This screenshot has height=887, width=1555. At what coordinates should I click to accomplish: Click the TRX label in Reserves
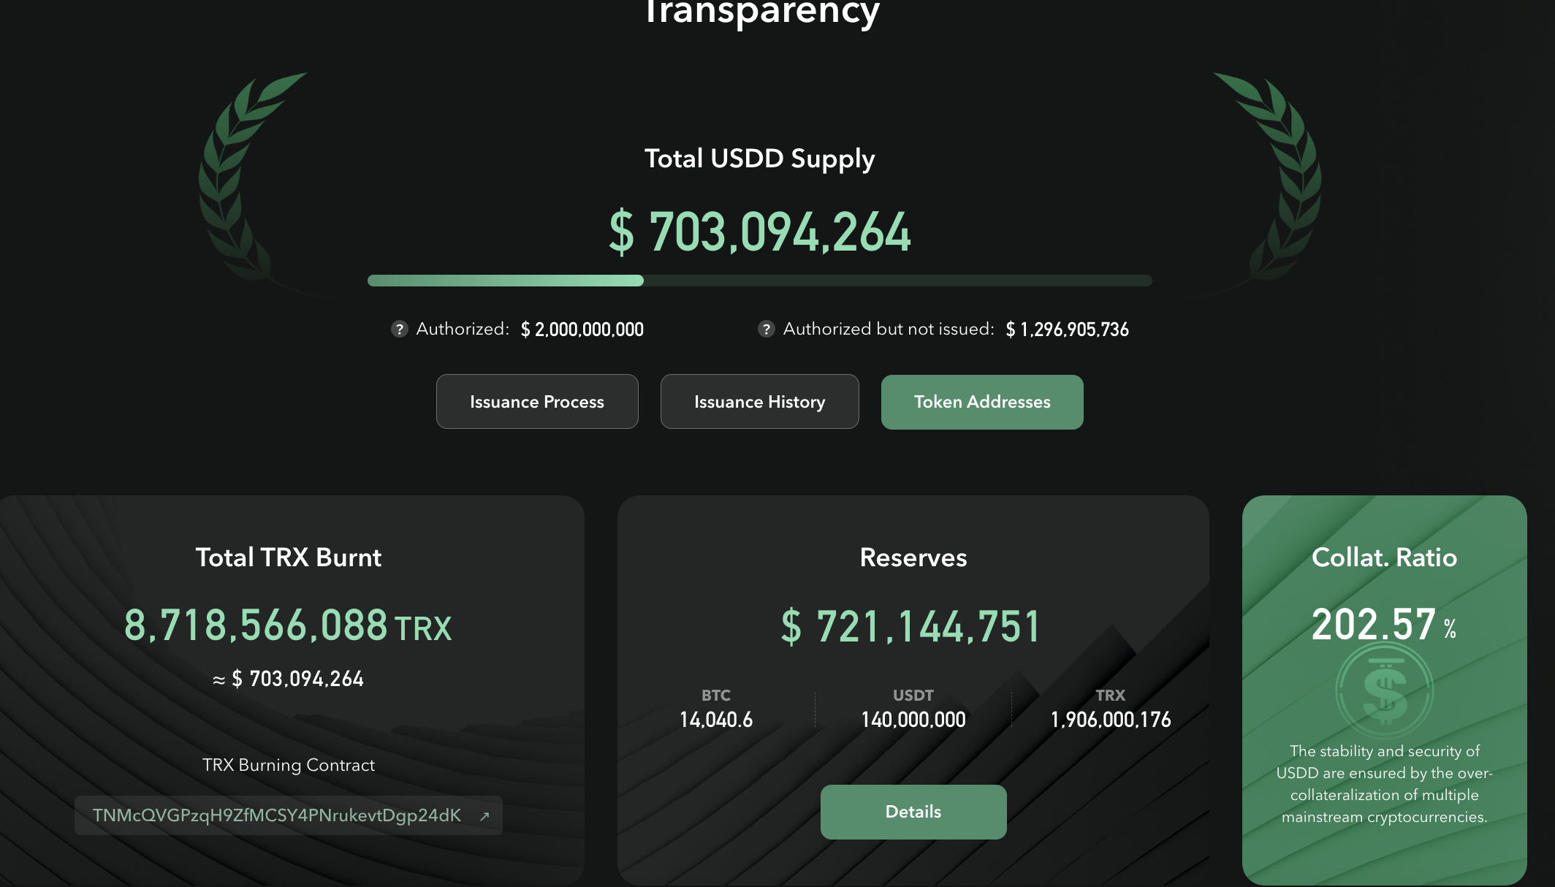[x=1111, y=696]
